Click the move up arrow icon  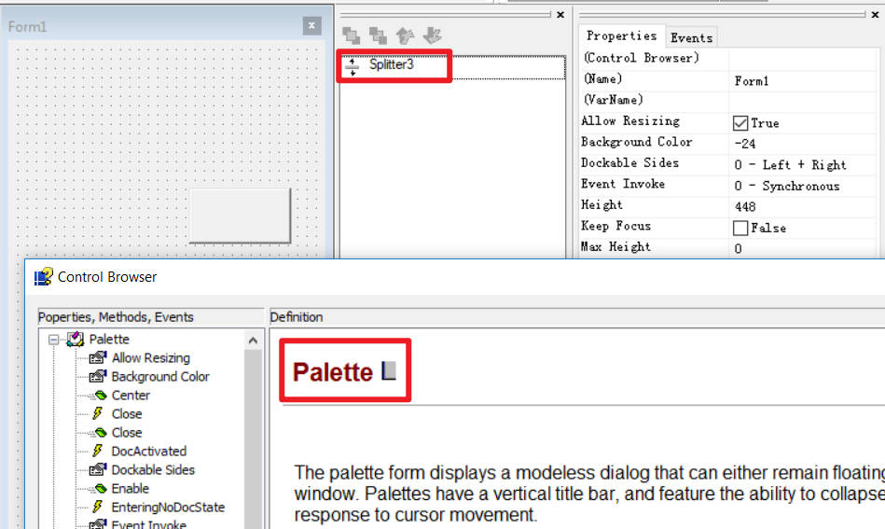click(405, 35)
